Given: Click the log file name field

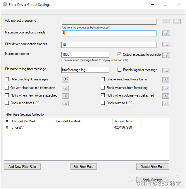Looking at the screenshot, I should click(85, 70).
